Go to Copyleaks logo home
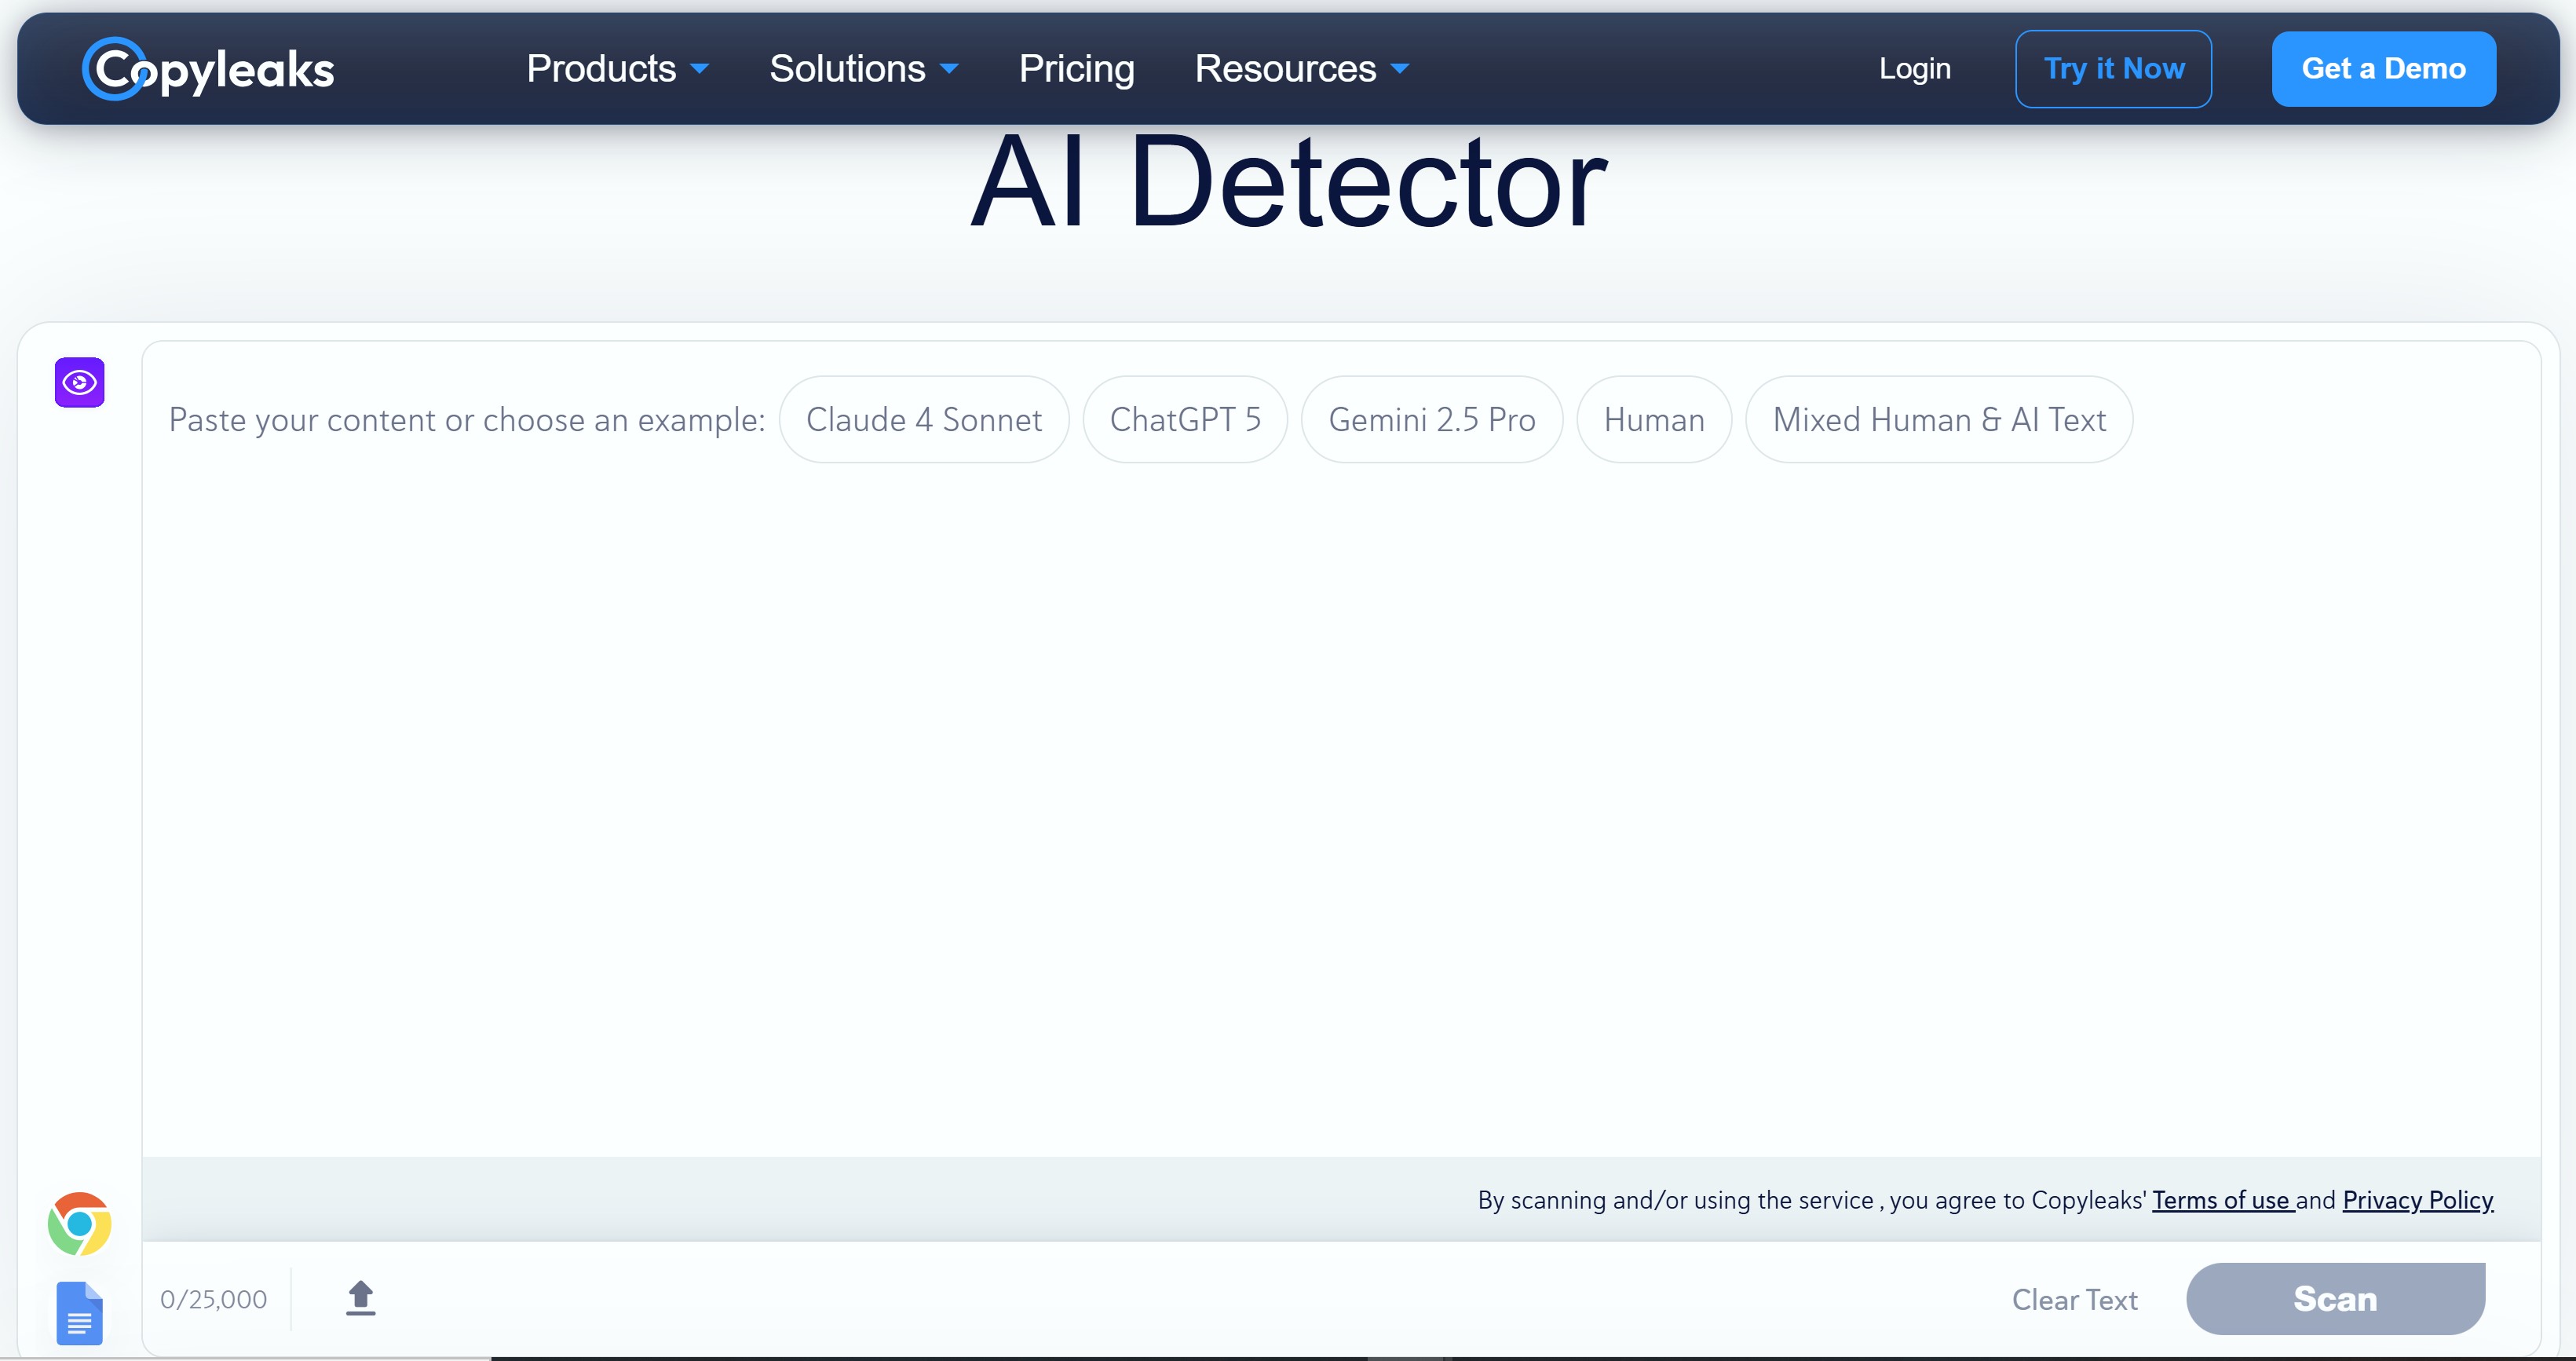The width and height of the screenshot is (2576, 1361). tap(208, 68)
